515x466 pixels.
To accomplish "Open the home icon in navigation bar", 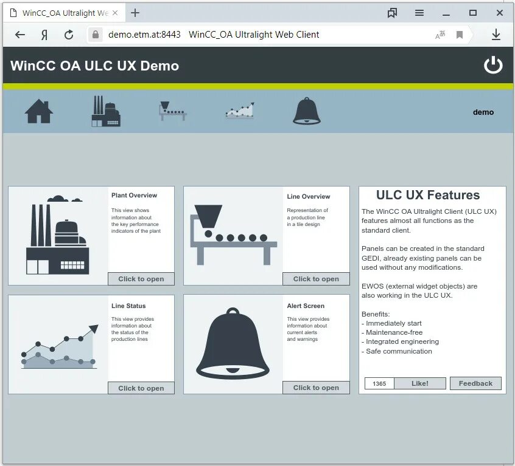I will click(x=39, y=111).
